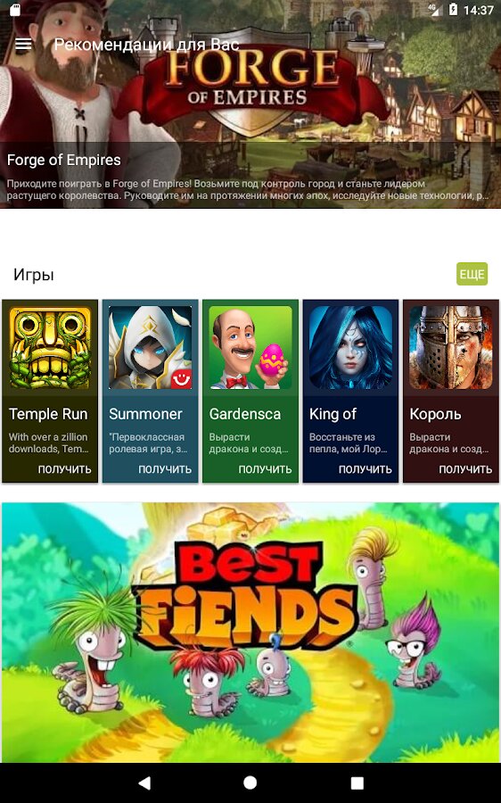Tap the Temple Run game icon
501x803 pixels.
(50, 348)
